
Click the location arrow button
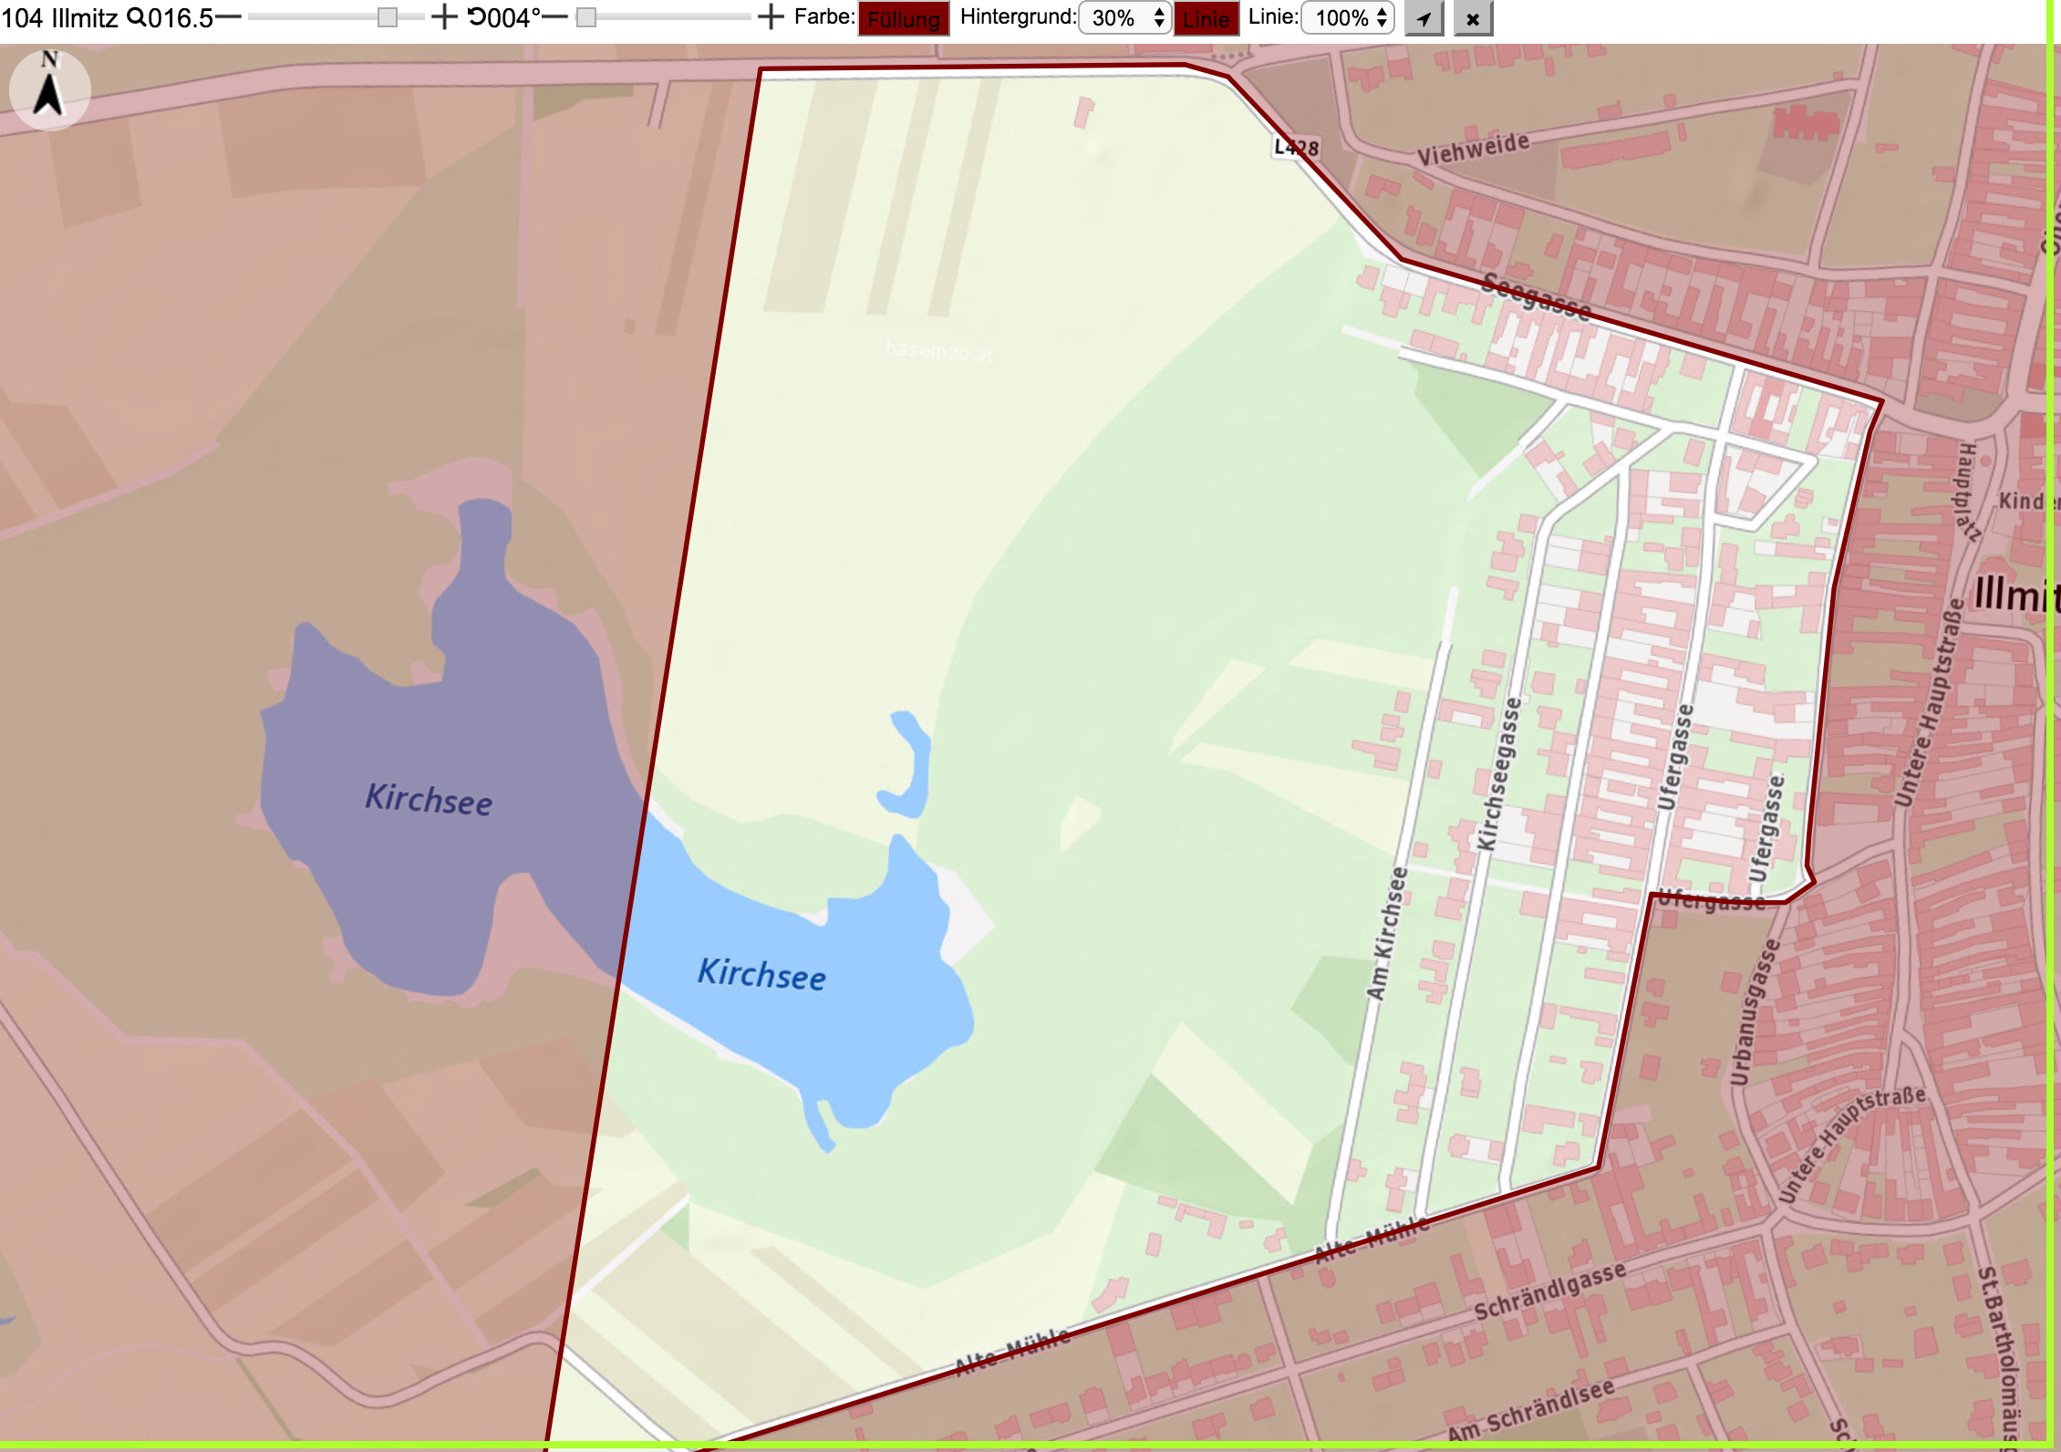pos(1424,18)
